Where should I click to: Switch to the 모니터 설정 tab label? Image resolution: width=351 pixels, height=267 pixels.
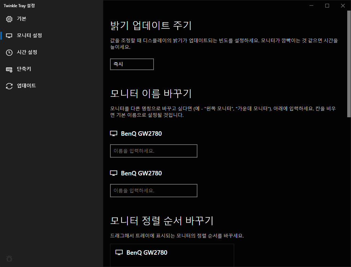click(29, 36)
